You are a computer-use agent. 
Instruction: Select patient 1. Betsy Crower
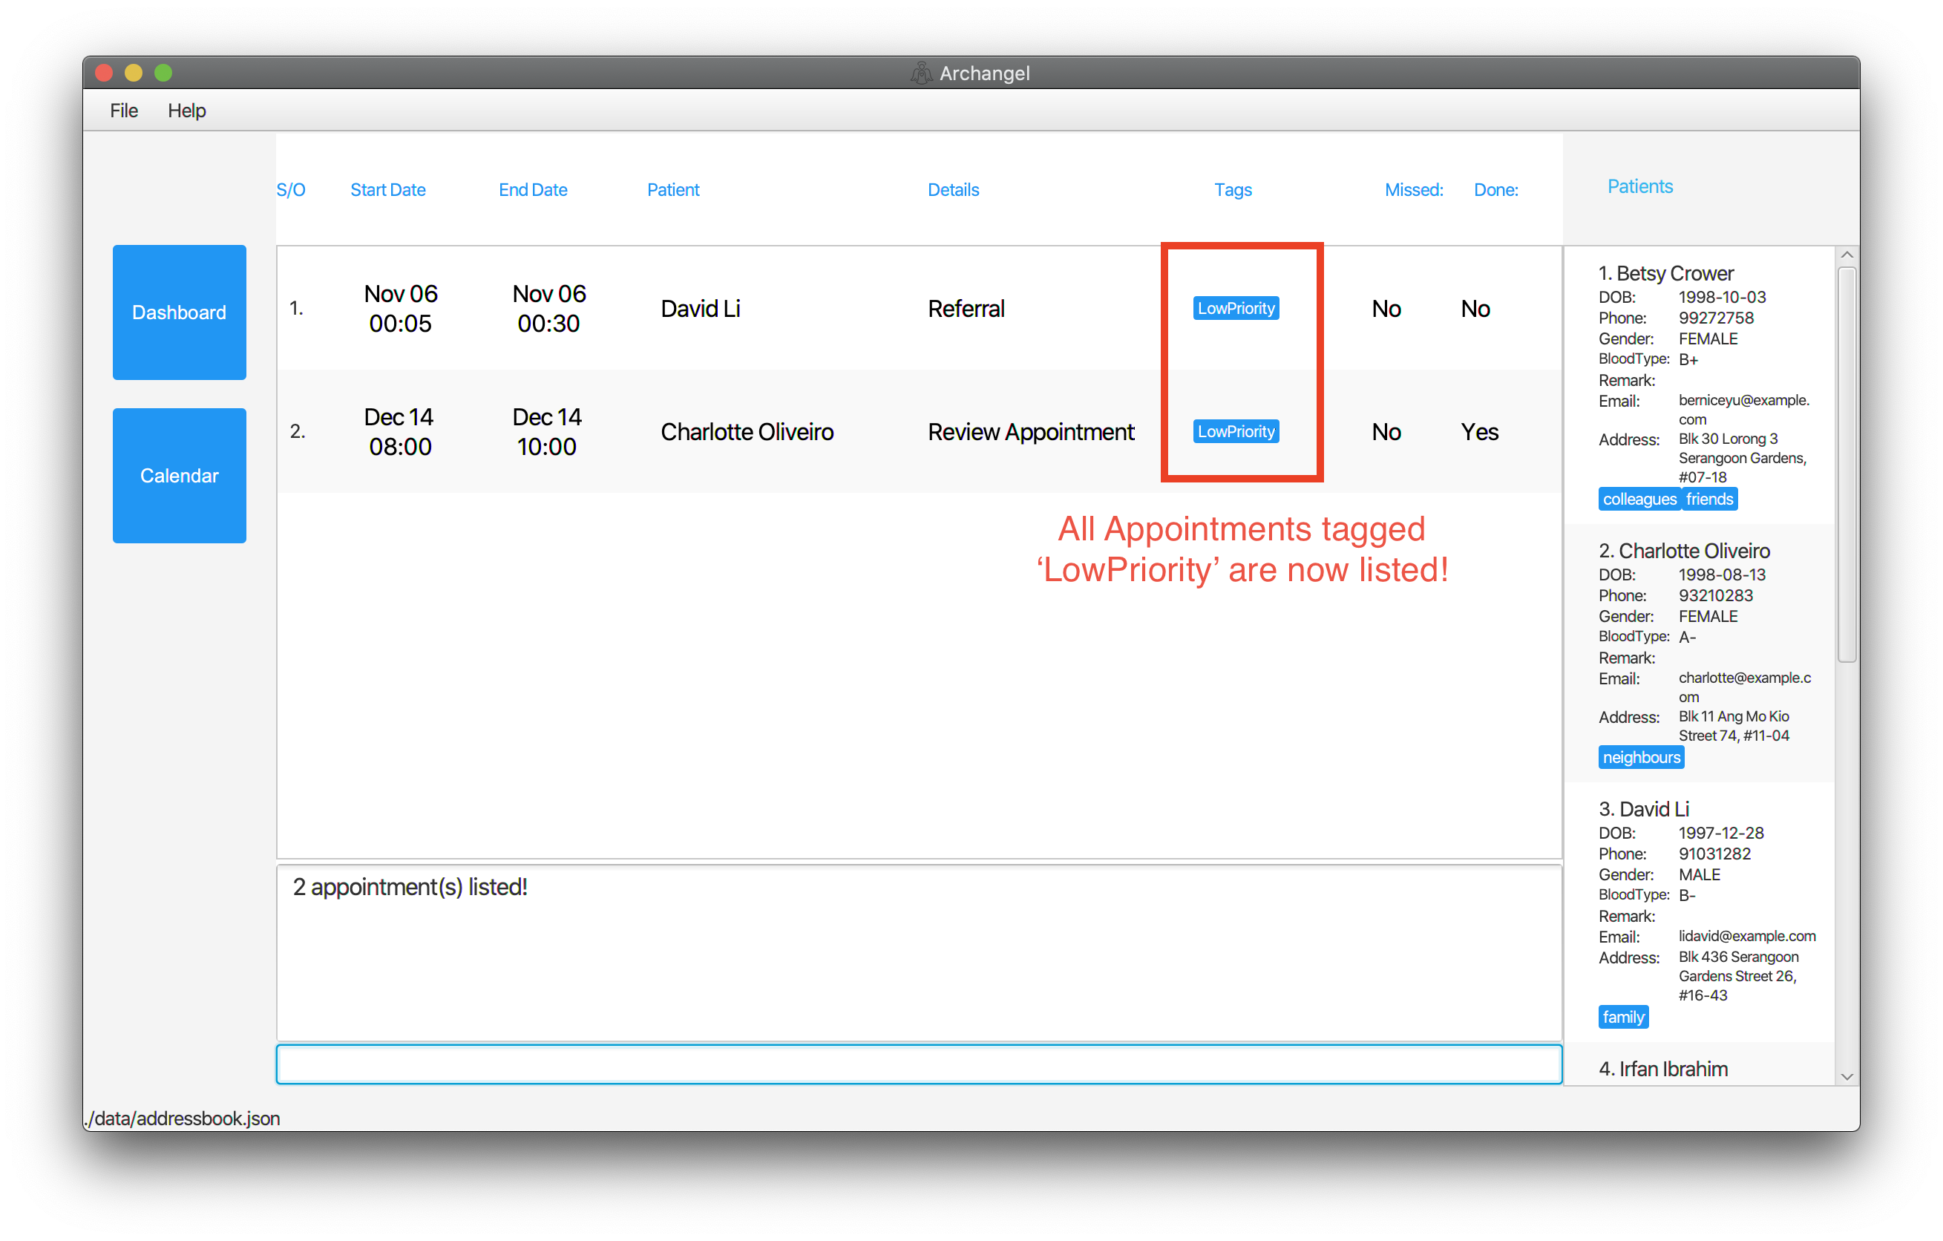point(1665,274)
